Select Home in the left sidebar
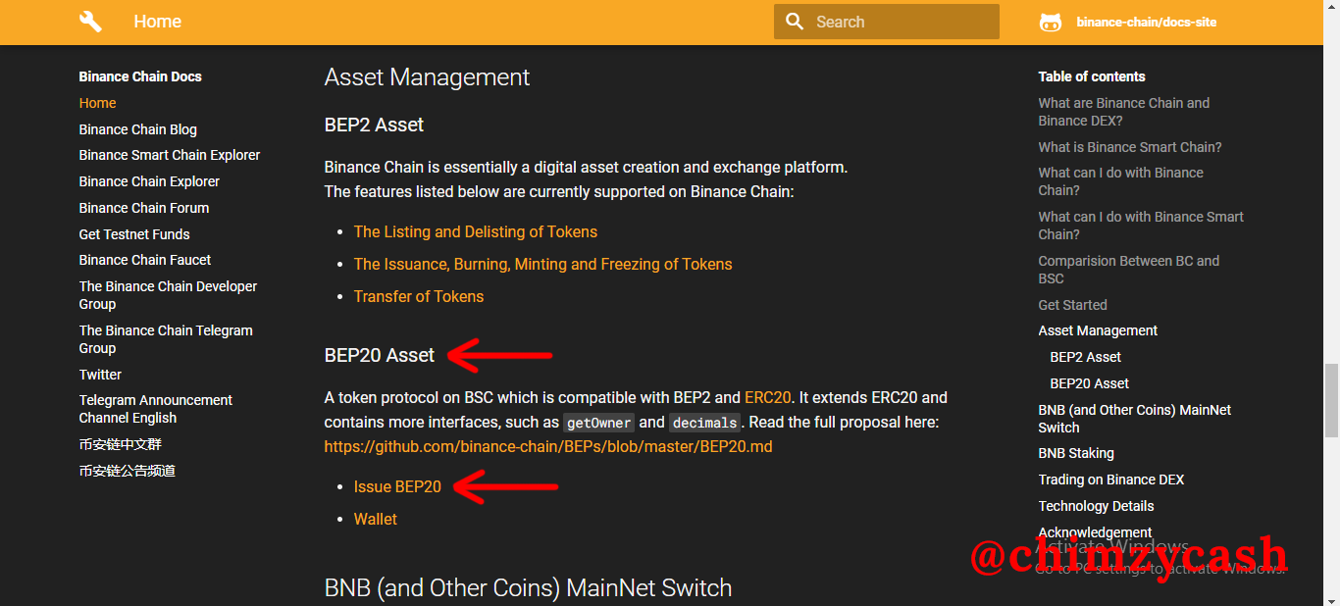Viewport: 1340px width, 606px height. [98, 103]
